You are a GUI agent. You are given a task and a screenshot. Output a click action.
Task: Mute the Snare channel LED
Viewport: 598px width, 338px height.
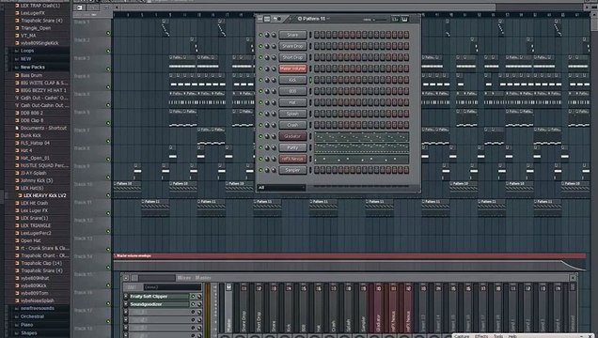click(x=260, y=35)
